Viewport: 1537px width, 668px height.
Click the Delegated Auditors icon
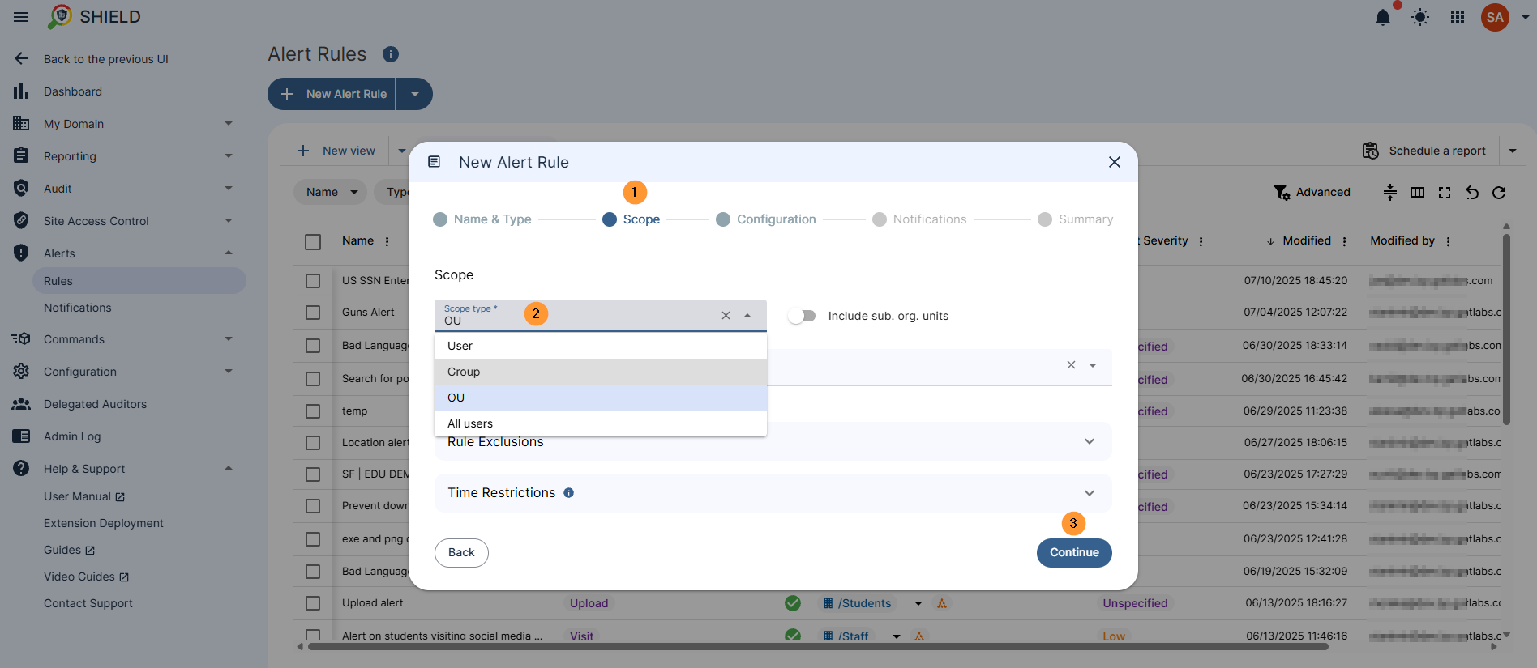[21, 403]
